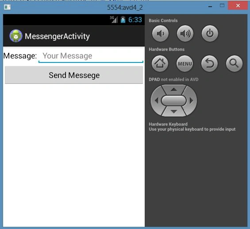Click the DPAD up arrow
Screen dimensions: 250x229
tap(174, 89)
